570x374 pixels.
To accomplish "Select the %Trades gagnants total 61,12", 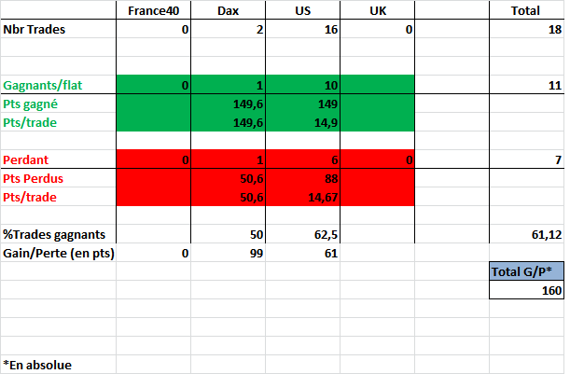I will click(526, 234).
